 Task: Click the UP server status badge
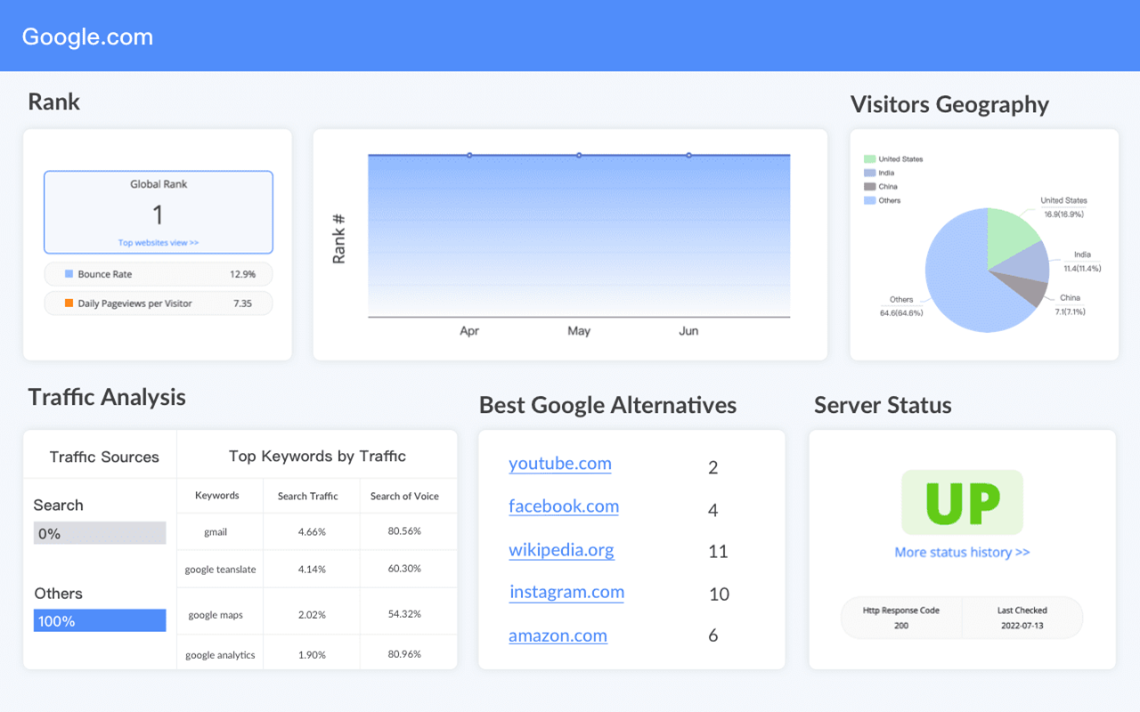[x=962, y=503]
